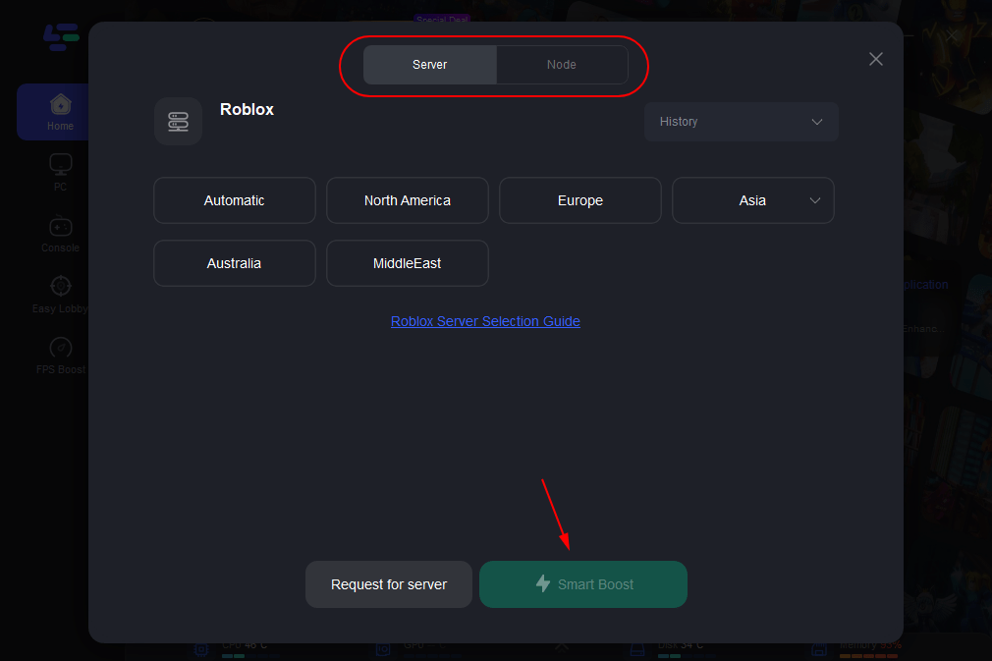Switch to the Server tab
Viewport: 992px width, 661px height.
click(x=429, y=64)
